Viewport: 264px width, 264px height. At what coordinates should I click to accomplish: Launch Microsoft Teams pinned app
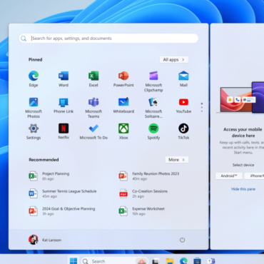click(x=93, y=108)
